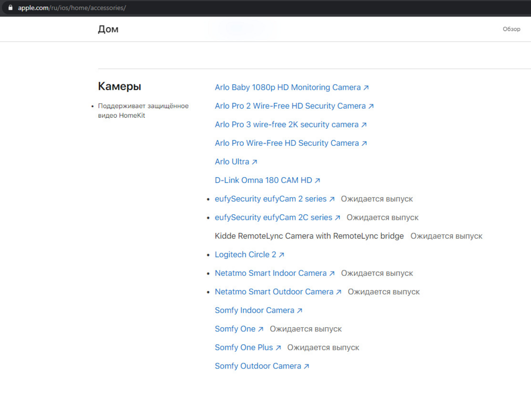The image size is (531, 393).
Task: Click the lock icon in address bar
Action: [x=11, y=7]
